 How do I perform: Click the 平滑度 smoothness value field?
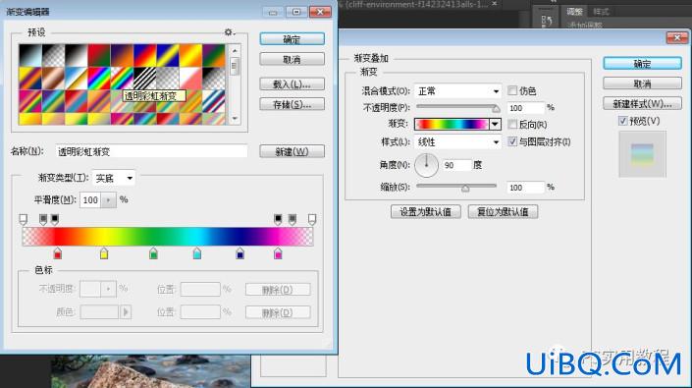[x=90, y=200]
